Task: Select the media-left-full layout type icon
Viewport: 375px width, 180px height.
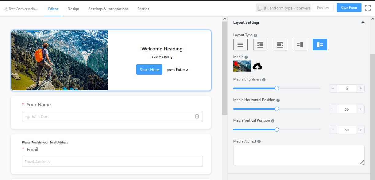Action: click(x=320, y=45)
